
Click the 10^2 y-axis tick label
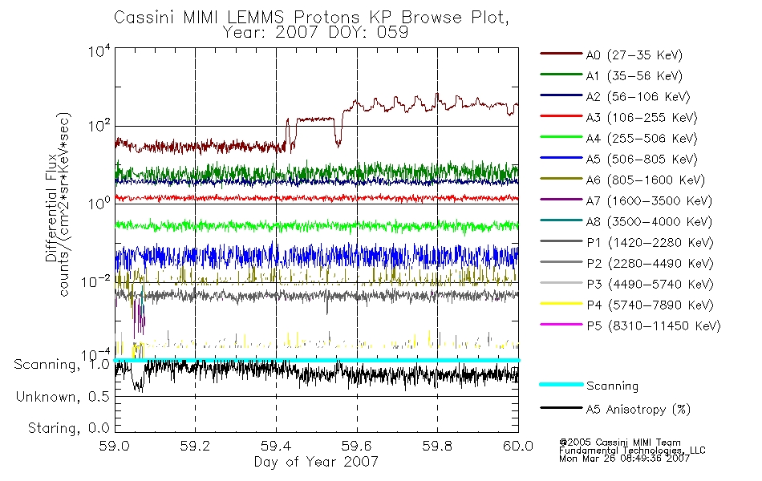point(99,125)
